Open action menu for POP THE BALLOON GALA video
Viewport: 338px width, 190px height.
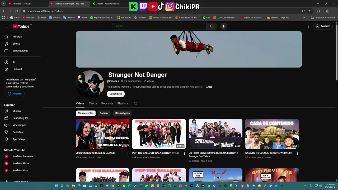(185, 153)
